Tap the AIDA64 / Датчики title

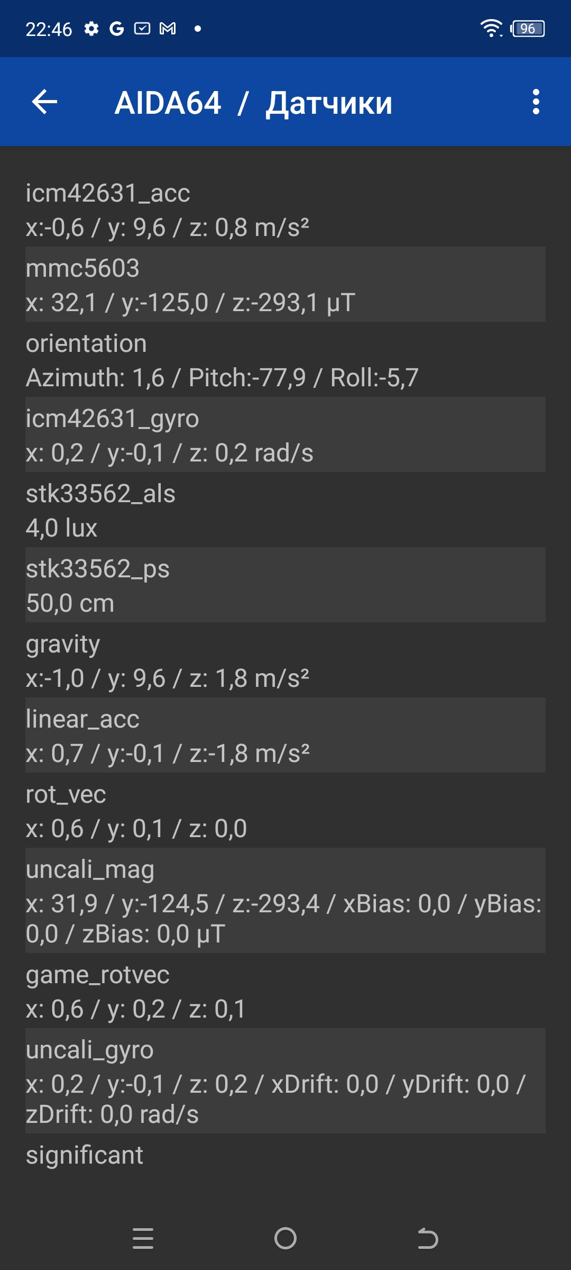tap(253, 103)
